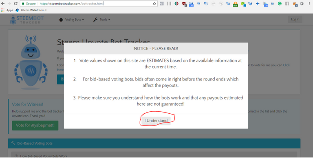Click the Android robot icon beside Voting Bots
The width and height of the screenshot is (313, 158).
click(x=61, y=19)
